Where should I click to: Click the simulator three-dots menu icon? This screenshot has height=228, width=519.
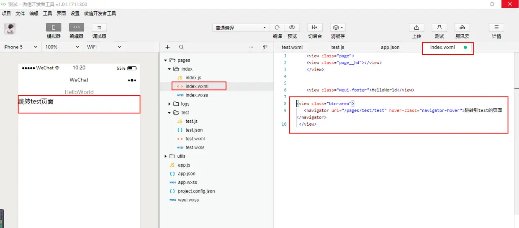[x=132, y=80]
